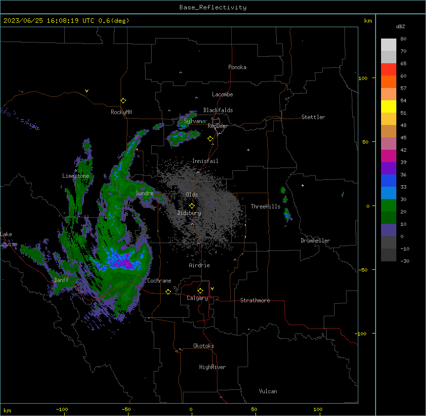Click the dBZ legend heading
The width and height of the screenshot is (426, 416).
[x=400, y=26]
